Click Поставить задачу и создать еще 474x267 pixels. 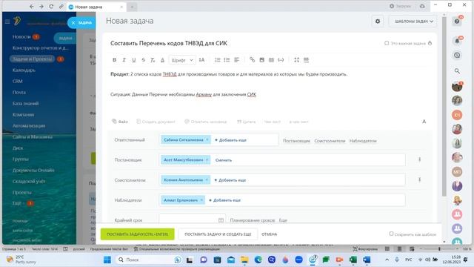[218, 234]
